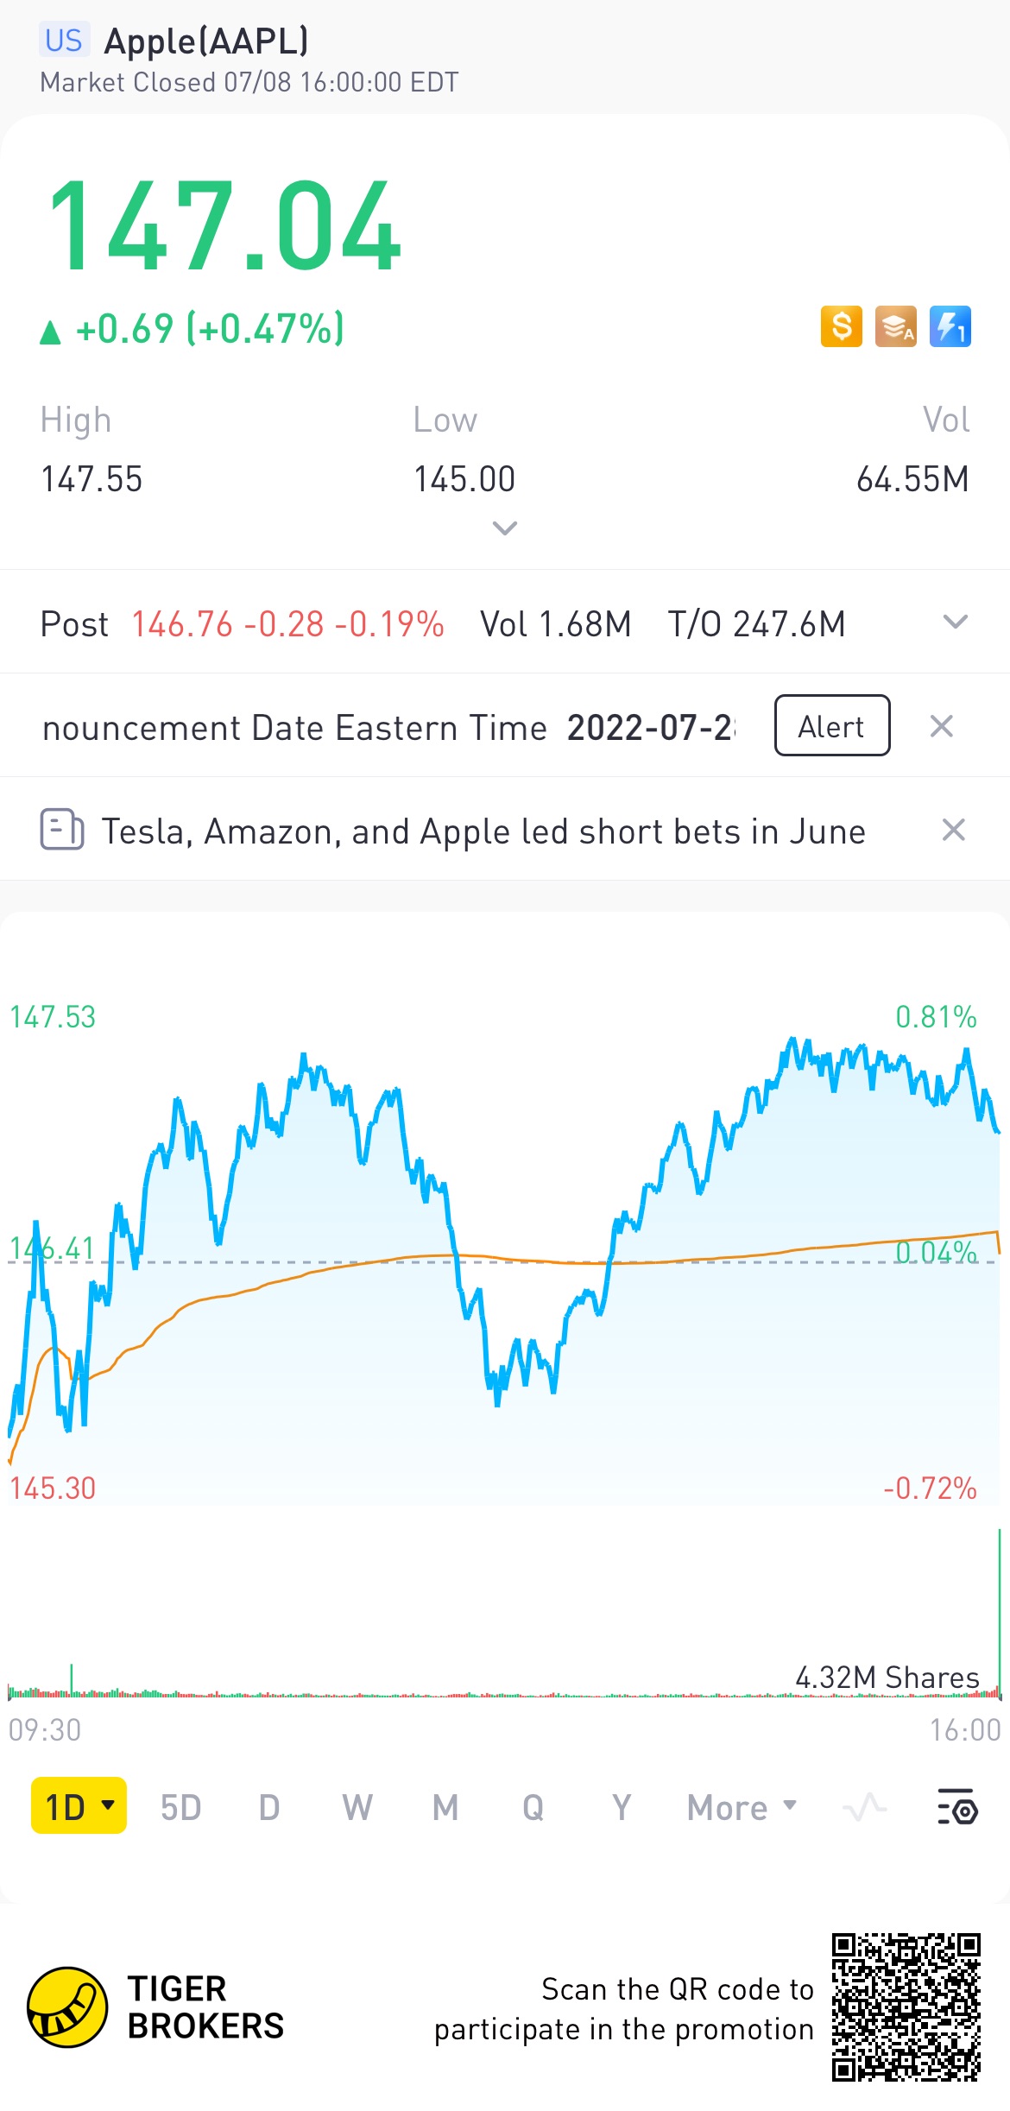Switch to the Y yearly chart tab
1010x2111 pixels.
[x=622, y=1807]
